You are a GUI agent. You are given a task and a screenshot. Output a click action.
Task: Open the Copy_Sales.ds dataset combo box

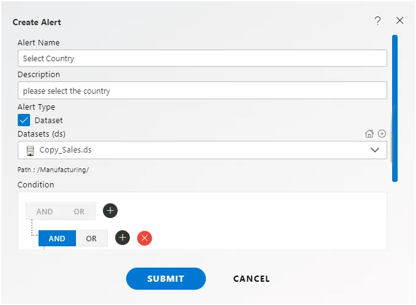point(202,150)
